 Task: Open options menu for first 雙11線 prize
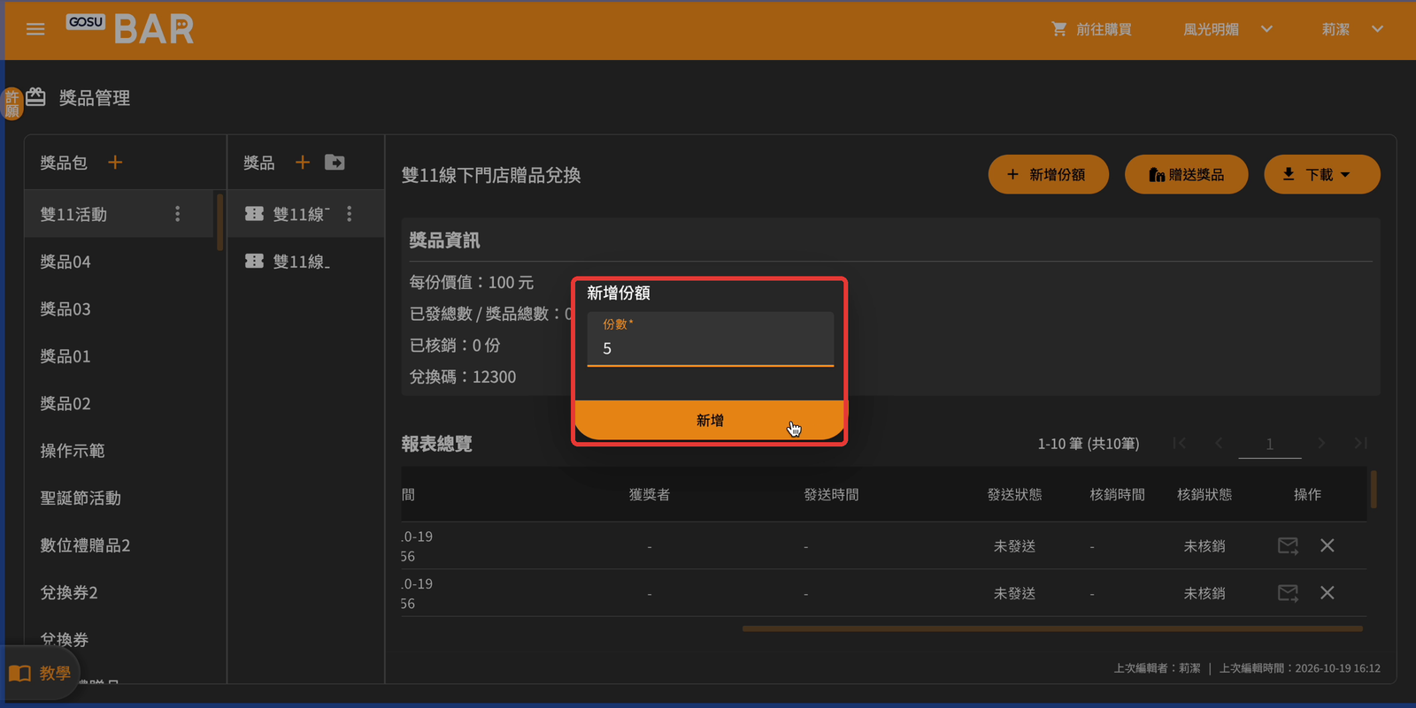(x=350, y=214)
